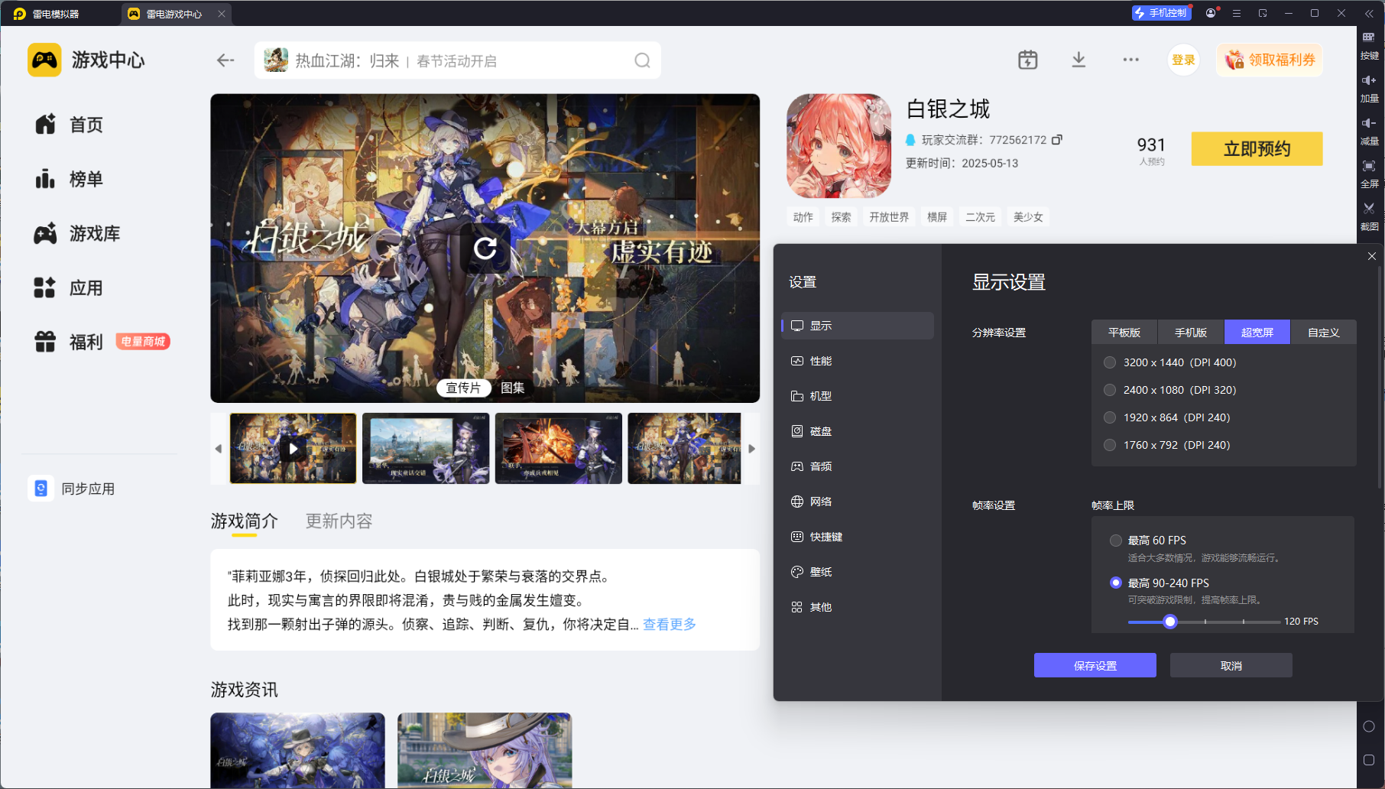Switch to the 手机版 resolution tab
Viewport: 1385px width, 789px height.
[1191, 332]
